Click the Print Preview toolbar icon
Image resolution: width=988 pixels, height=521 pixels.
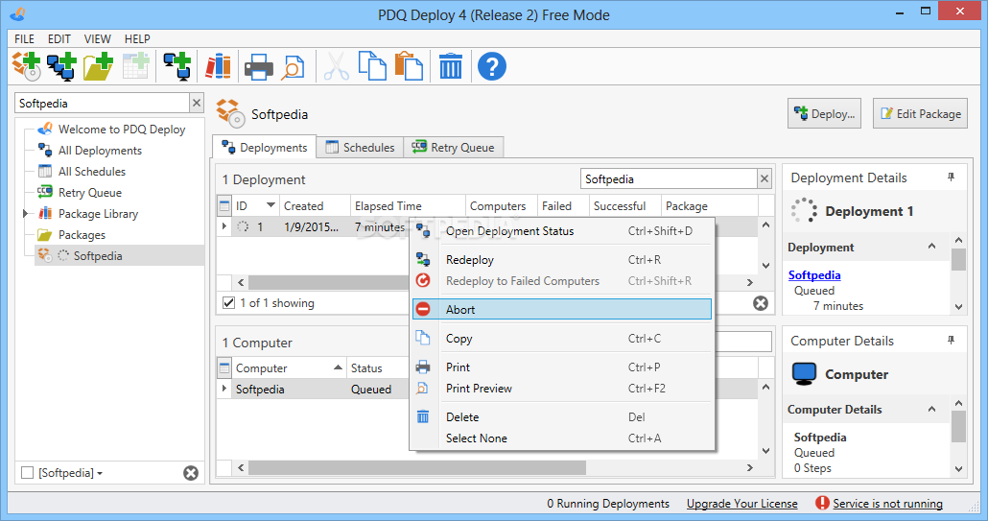pos(293,67)
